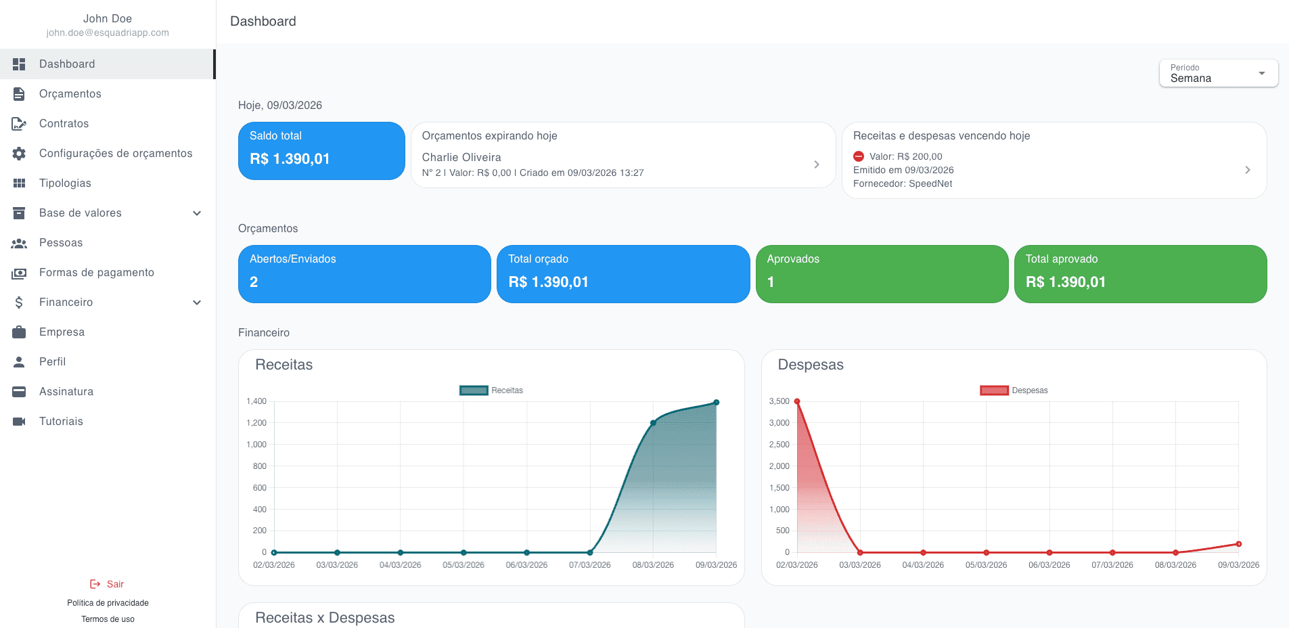Click the Assinatura card icon
Viewport: 1289px width, 628px height.
tap(19, 392)
